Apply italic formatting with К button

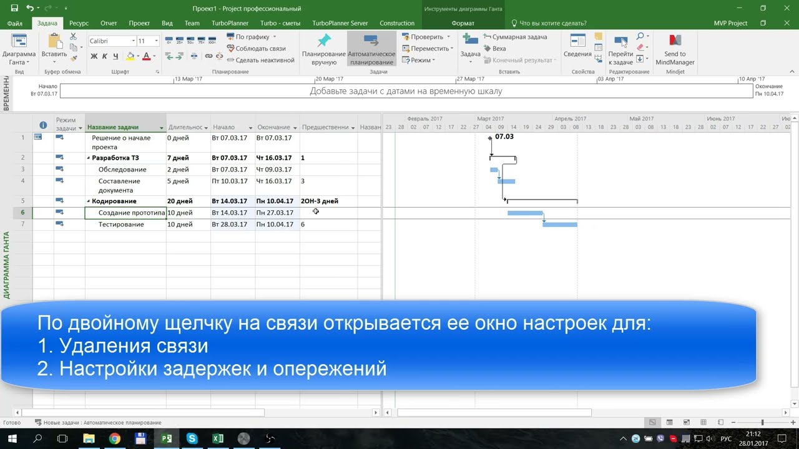[x=105, y=56]
